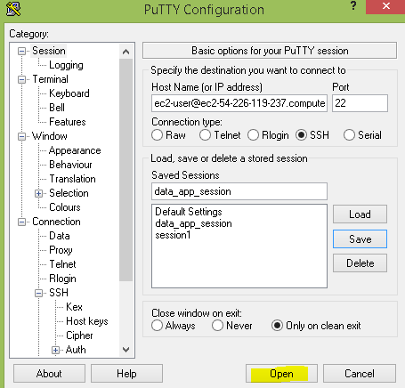Open the Selection category
Screen dimensions: 405x388
[69, 193]
